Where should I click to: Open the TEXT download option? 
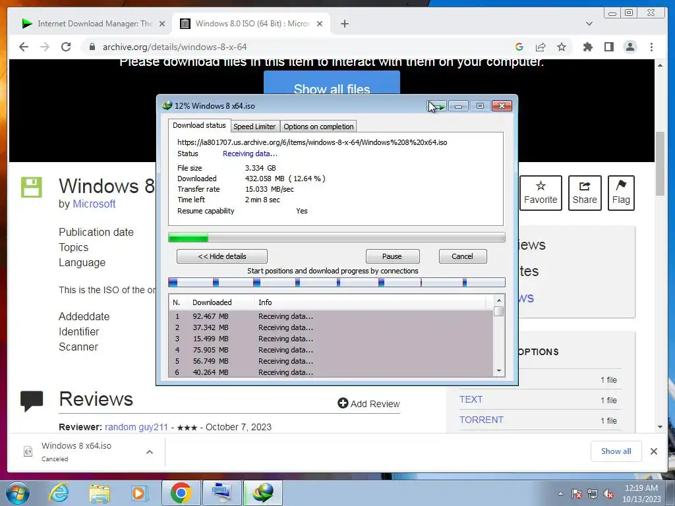[x=471, y=400]
